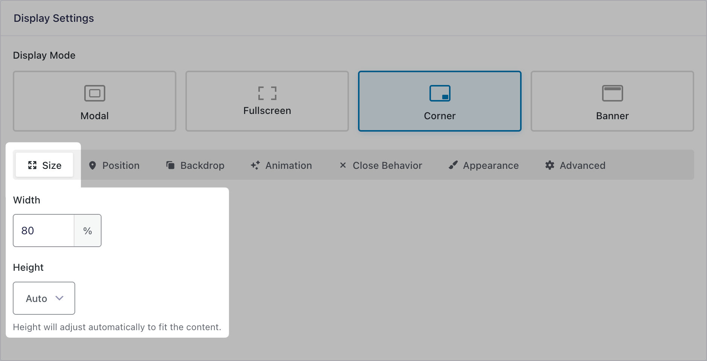The width and height of the screenshot is (707, 361).
Task: Click the Position map pin icon
Action: tap(93, 165)
